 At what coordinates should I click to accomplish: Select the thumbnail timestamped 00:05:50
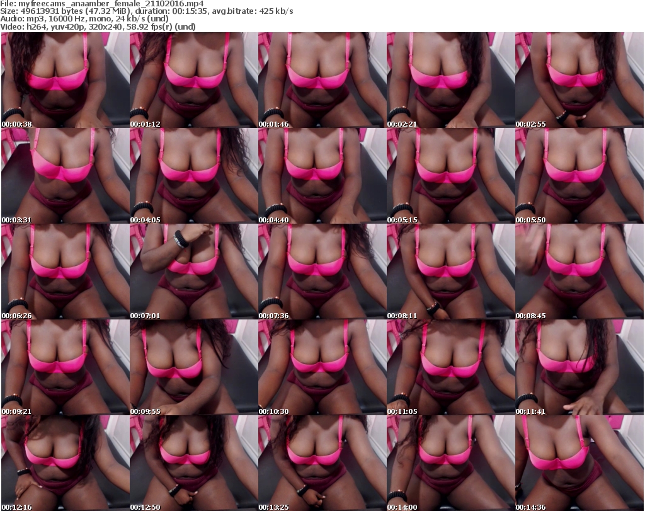click(579, 176)
